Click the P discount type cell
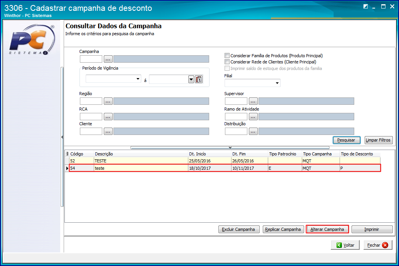The height and width of the screenshot is (266, 399). [360, 168]
